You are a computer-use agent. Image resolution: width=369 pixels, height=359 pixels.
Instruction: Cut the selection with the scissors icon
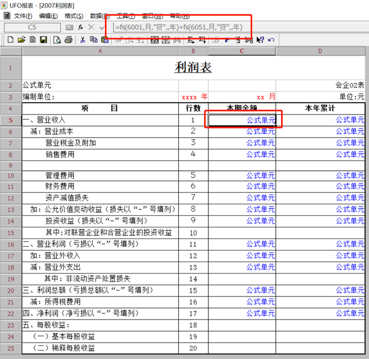point(82,40)
